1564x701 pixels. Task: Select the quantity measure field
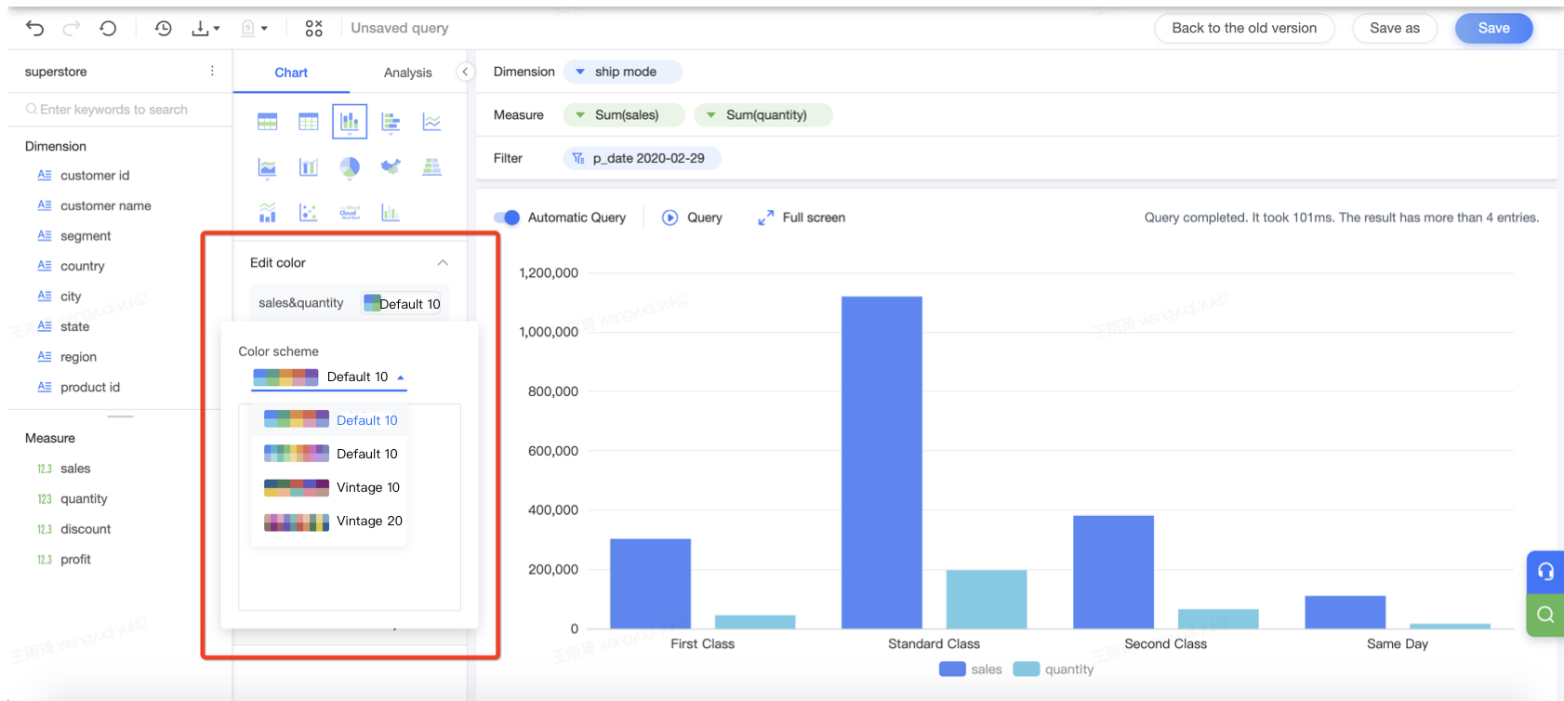(x=84, y=499)
